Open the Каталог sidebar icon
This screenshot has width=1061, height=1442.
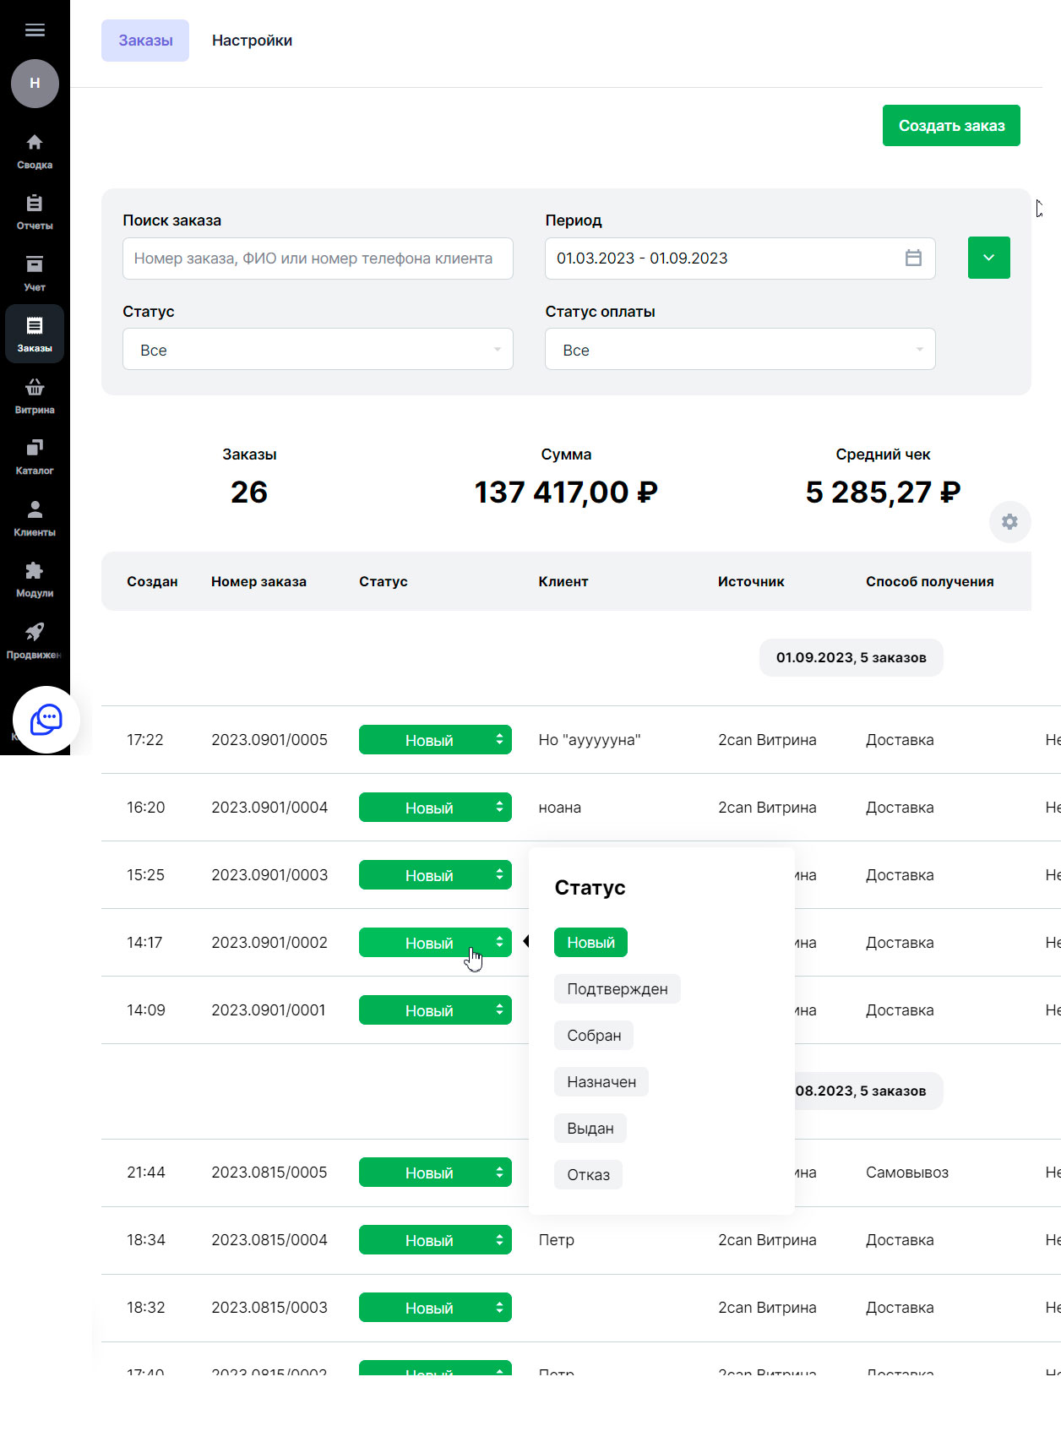click(35, 448)
